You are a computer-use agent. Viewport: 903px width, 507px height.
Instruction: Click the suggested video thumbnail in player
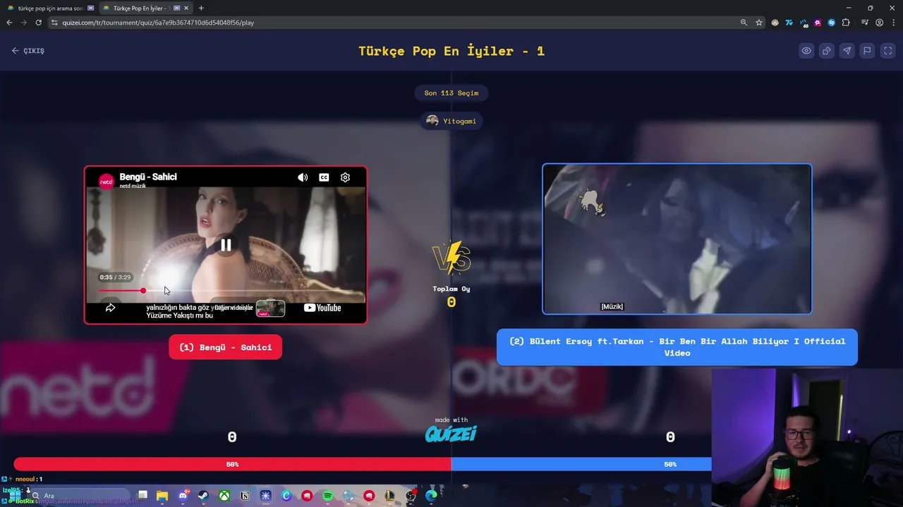click(x=270, y=308)
